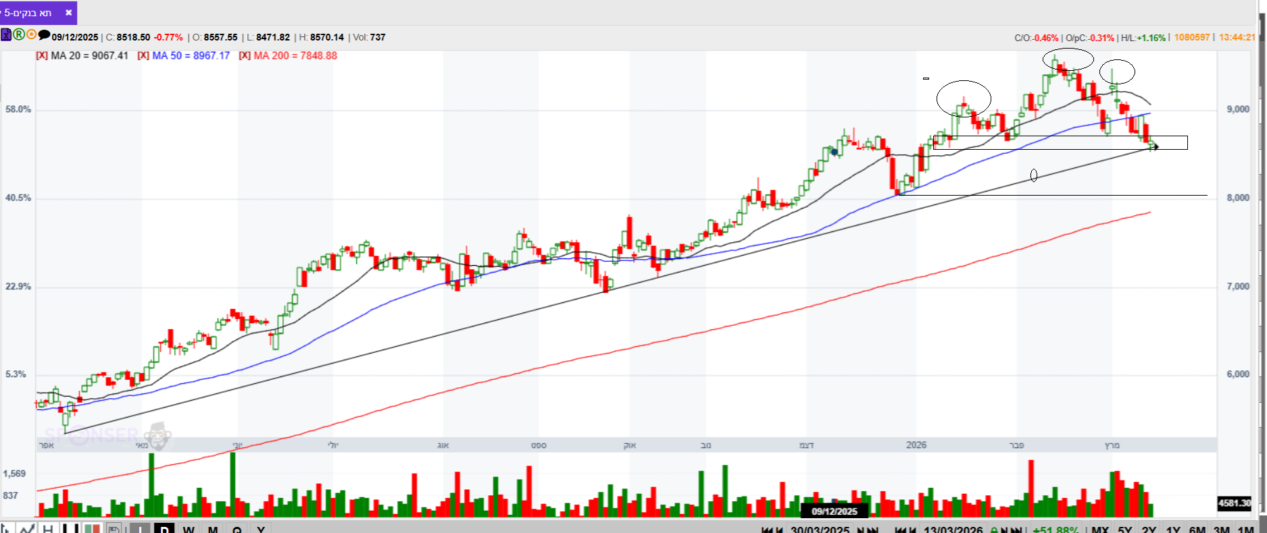Click the Excel export icon
Viewport: 1267px width, 533px height.
coord(5,34)
